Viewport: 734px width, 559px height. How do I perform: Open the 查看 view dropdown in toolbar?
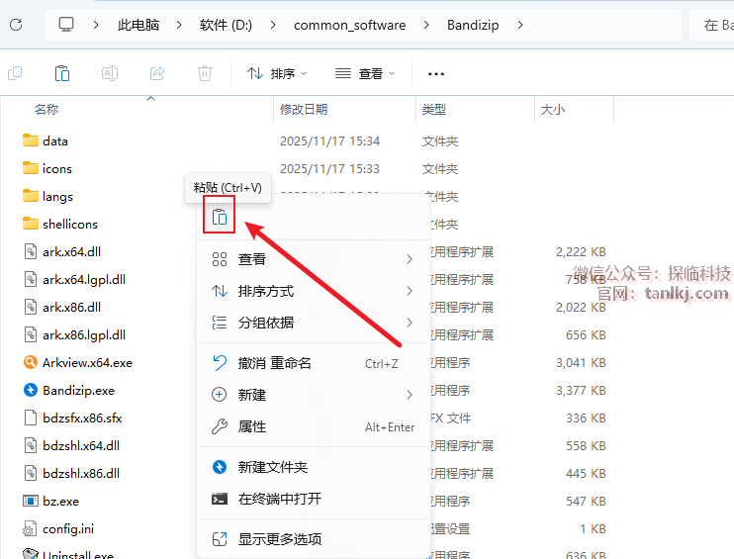tap(365, 73)
